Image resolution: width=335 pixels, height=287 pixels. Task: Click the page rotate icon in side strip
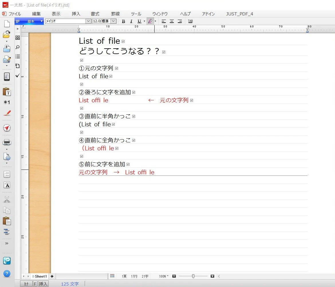17,66
